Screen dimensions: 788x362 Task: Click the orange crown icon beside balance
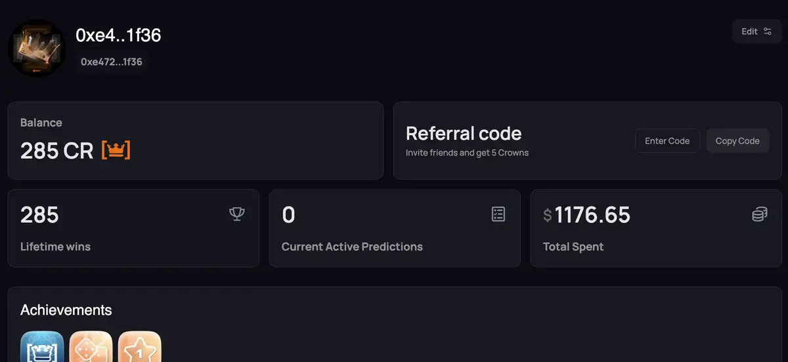tap(116, 151)
